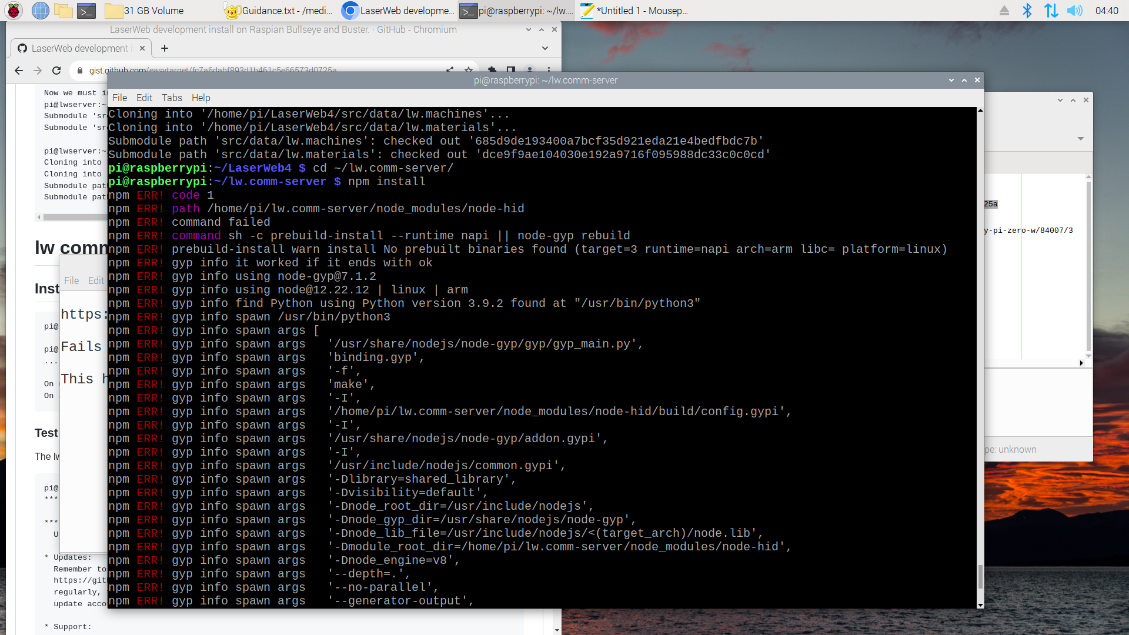
Task: Open the File Manager folders icon
Action: pyautogui.click(x=64, y=11)
